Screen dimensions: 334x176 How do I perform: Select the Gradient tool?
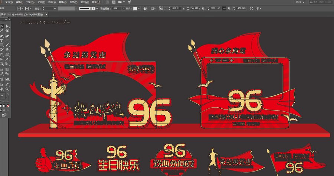[x=7, y=69]
